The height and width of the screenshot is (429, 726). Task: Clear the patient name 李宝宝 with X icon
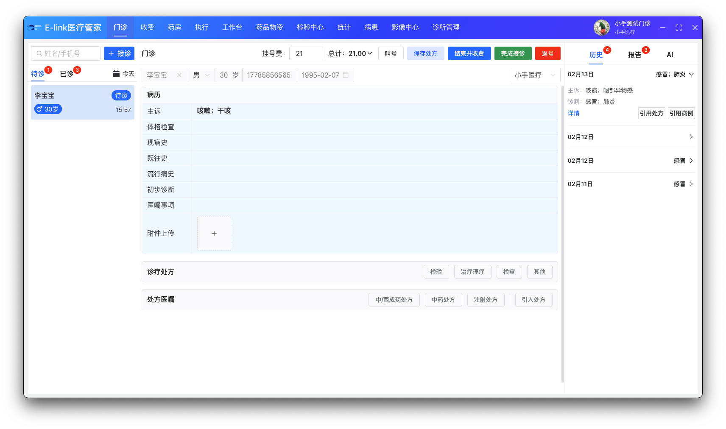(x=179, y=75)
